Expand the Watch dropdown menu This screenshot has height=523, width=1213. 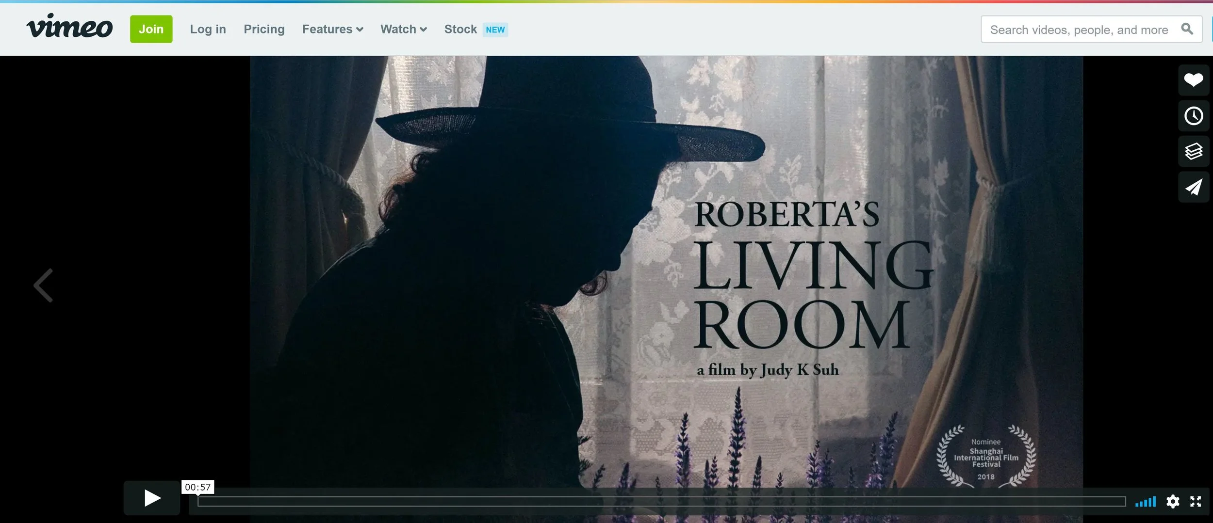click(404, 29)
